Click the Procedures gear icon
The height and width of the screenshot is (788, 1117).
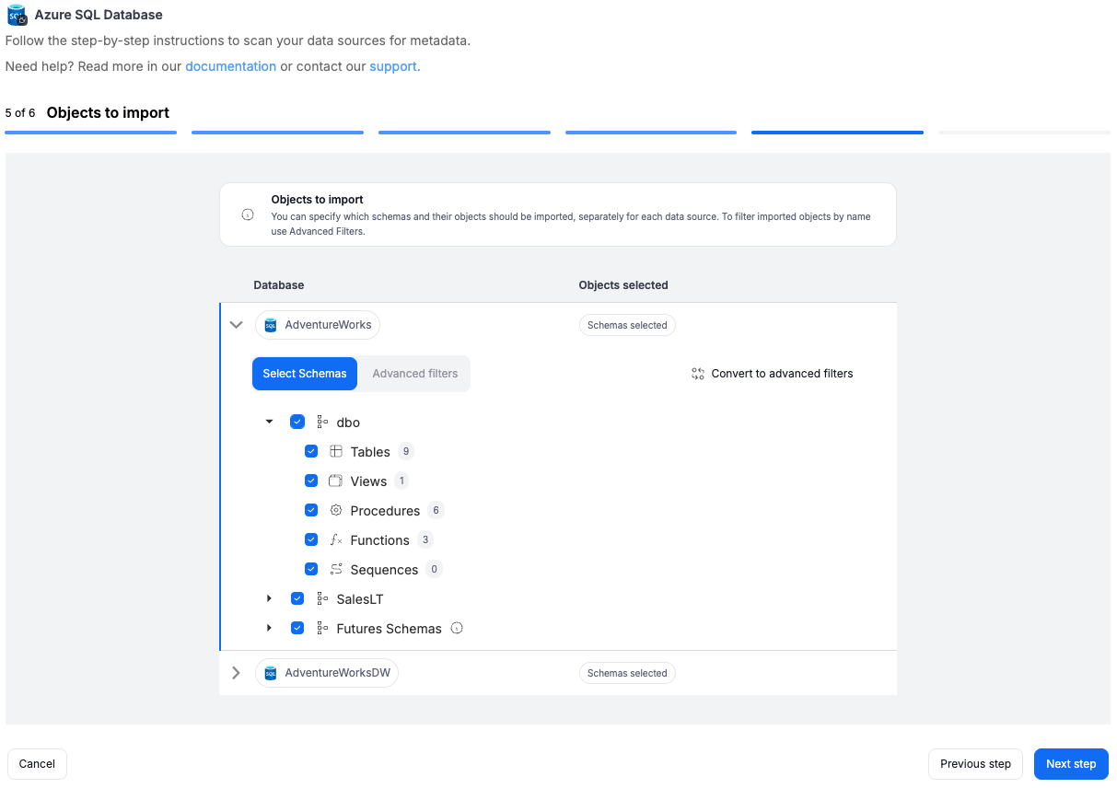pos(336,511)
